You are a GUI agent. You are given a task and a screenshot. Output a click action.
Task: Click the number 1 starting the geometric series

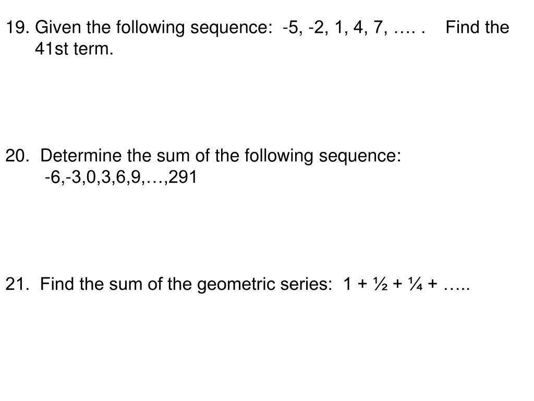(347, 284)
